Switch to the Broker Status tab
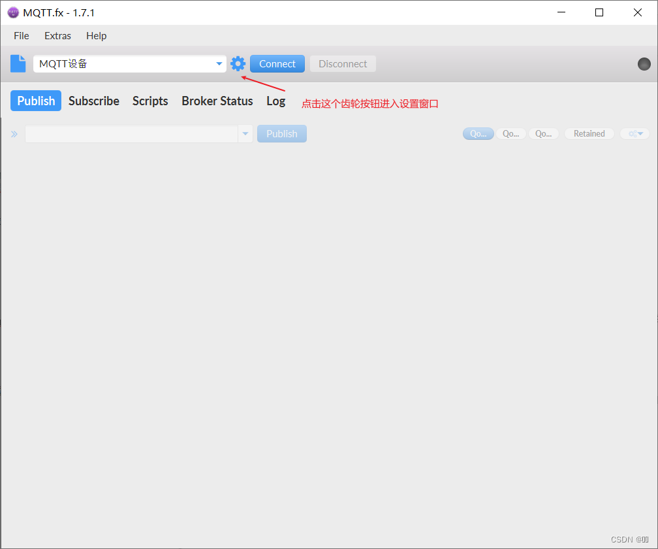Viewport: 658px width, 549px height. click(x=217, y=101)
